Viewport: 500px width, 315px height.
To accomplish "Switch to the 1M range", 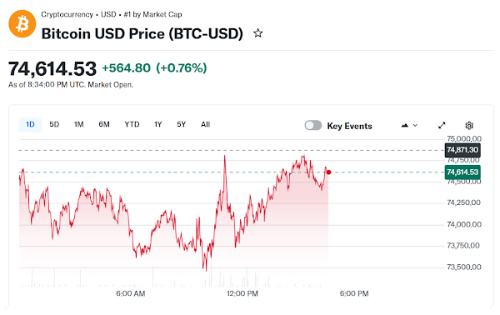I will pos(79,124).
